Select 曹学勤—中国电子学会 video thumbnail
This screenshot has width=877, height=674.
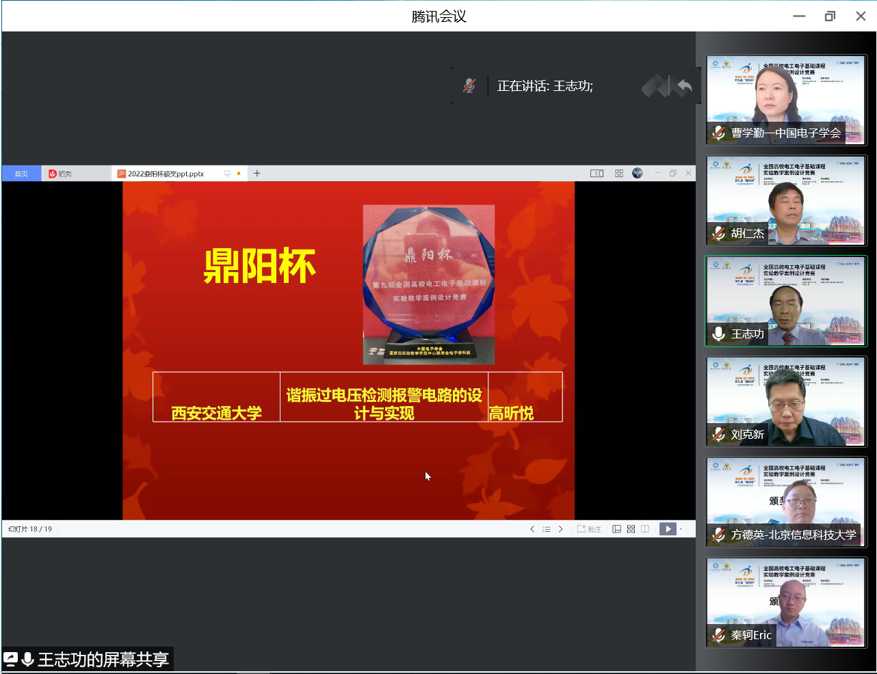(786, 100)
